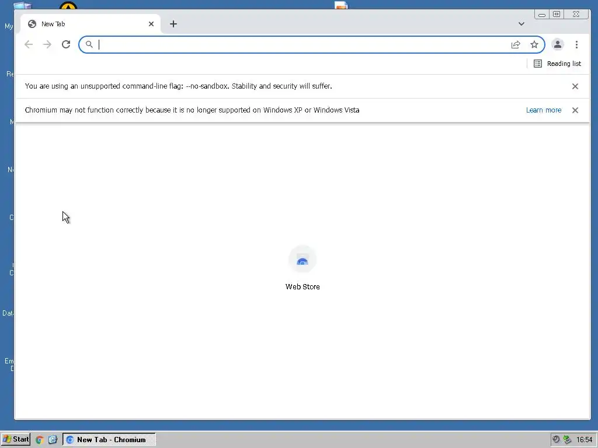
Task: Expand the tab search dropdown arrow
Action: (521, 24)
